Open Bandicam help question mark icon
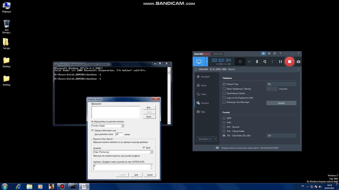This screenshot has width=339, height=190. tap(280, 54)
